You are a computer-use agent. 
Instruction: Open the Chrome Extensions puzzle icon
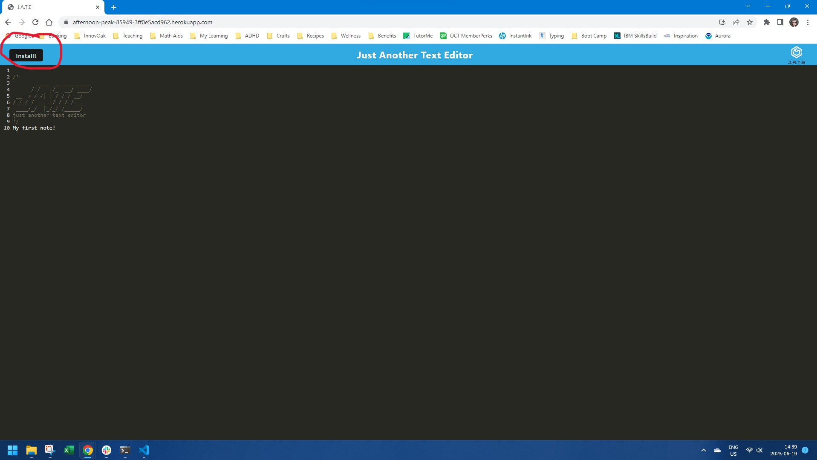[767, 22]
